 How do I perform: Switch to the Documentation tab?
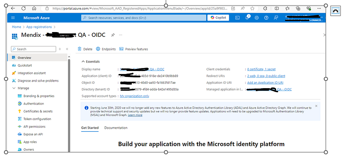[x=116, y=128]
